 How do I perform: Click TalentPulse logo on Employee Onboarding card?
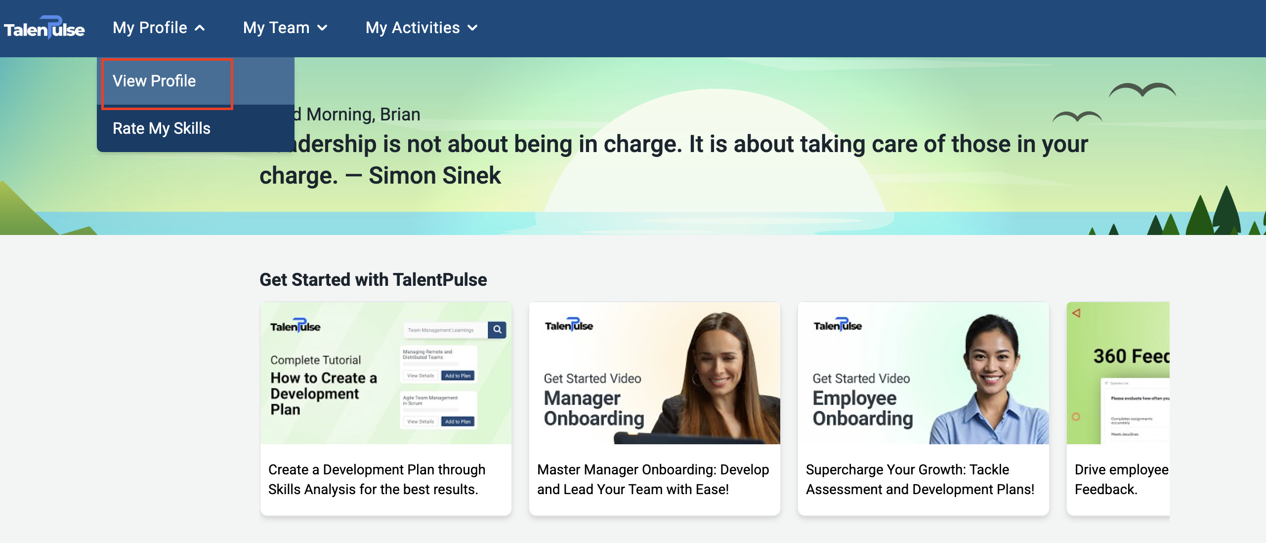pyautogui.click(x=838, y=325)
